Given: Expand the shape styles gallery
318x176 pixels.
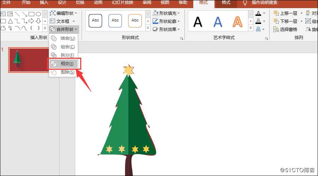Looking at the screenshot, I should [148, 28].
